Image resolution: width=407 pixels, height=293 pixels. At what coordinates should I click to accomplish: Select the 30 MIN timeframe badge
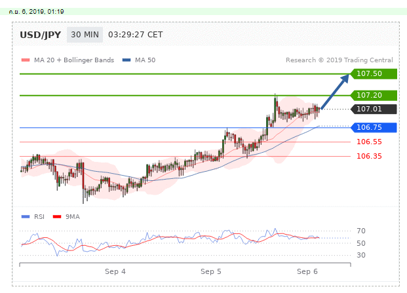(85, 35)
